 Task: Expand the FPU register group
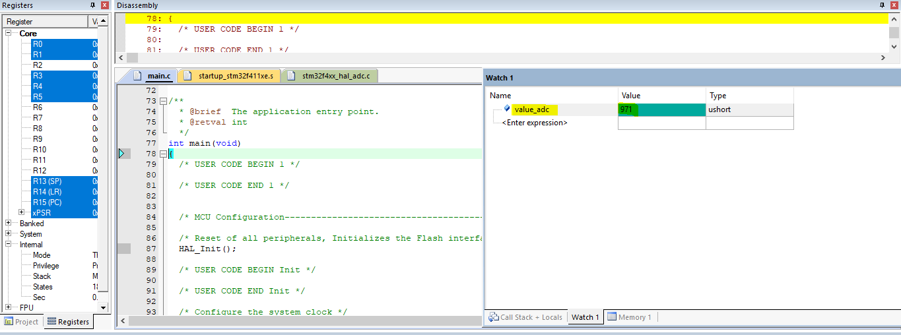9,307
